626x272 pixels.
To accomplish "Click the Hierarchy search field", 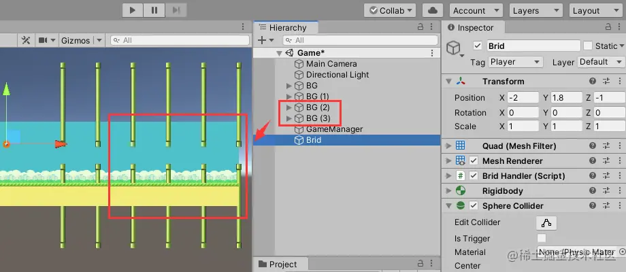I will pyautogui.click(x=361, y=40).
